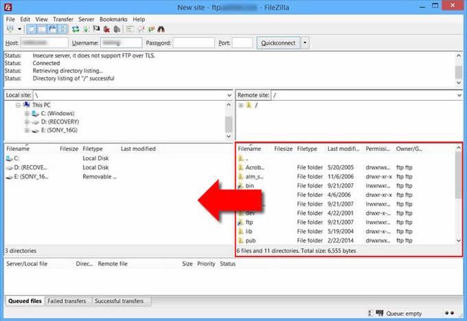Click the Quickconnect button
467x321 pixels.
coord(278,43)
